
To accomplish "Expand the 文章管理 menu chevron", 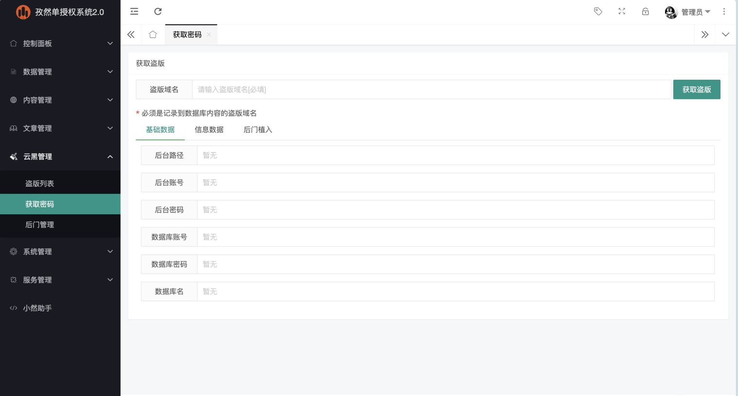I will 110,128.
